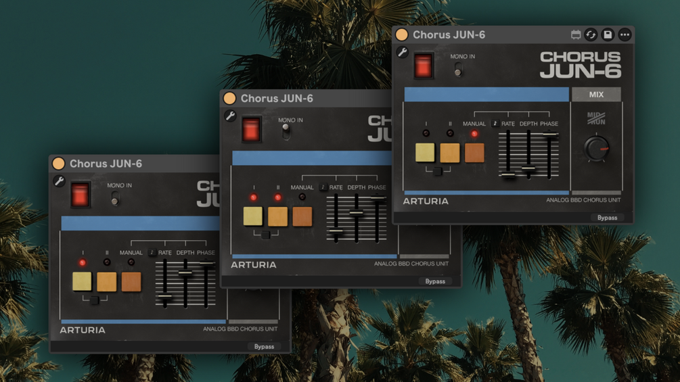This screenshot has height=382, width=680.
Task: Flip the red power switch in left window
Action: [81, 195]
